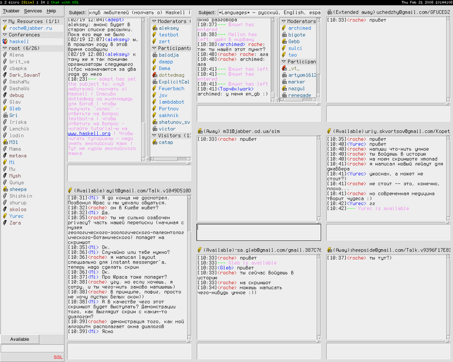
Task: Click the status icon beside M31
Action: 5,142
